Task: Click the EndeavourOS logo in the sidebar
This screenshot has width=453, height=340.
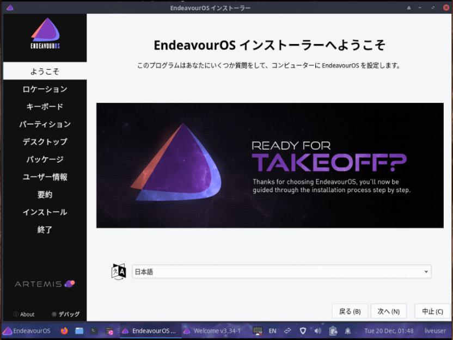Action: 45,34
